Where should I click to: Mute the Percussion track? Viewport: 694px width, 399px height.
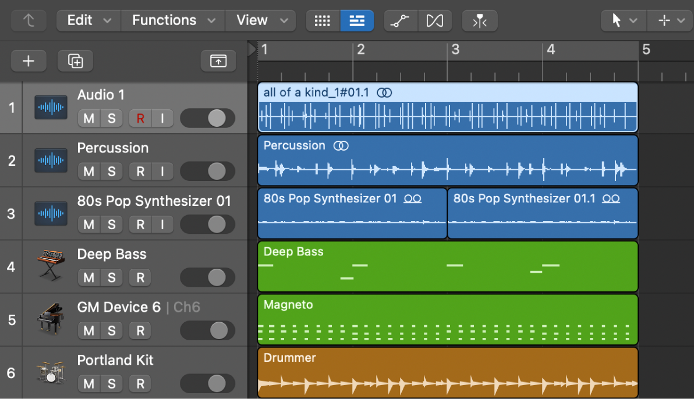point(88,171)
